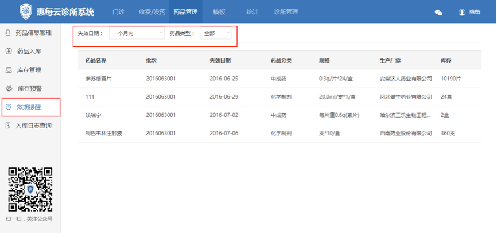The height and width of the screenshot is (238, 497).
Task: Expand the 失效日期 dropdown
Action: coord(137,34)
